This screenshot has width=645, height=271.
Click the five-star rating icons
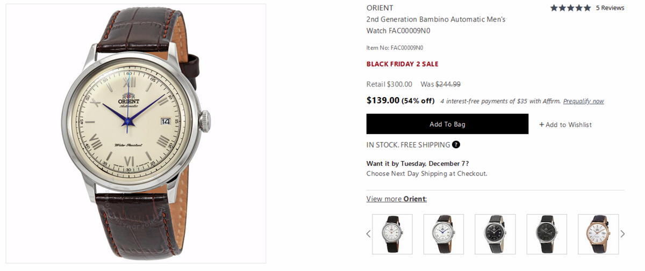click(570, 8)
